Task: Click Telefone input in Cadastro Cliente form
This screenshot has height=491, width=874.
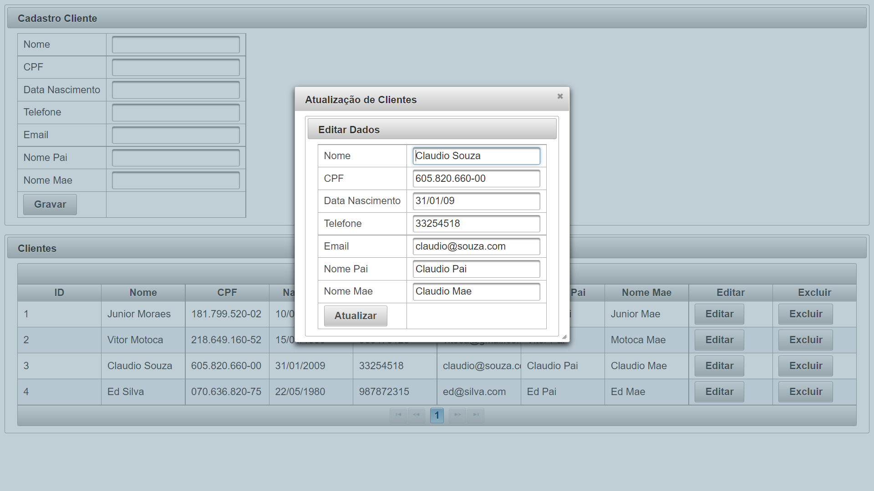Action: click(x=176, y=113)
